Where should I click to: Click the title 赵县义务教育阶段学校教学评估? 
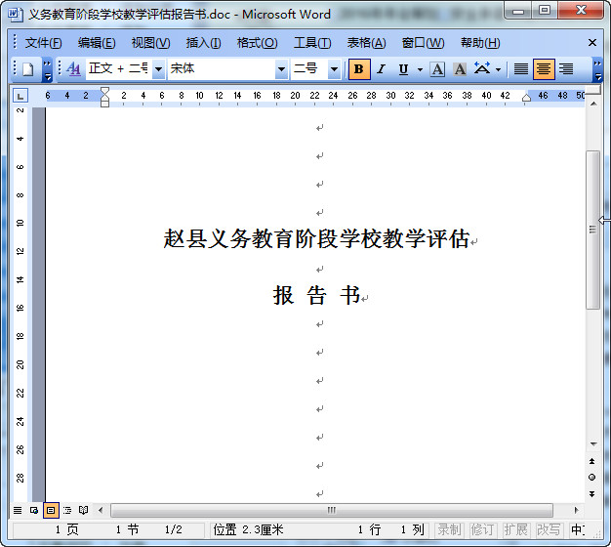pyautogui.click(x=316, y=238)
